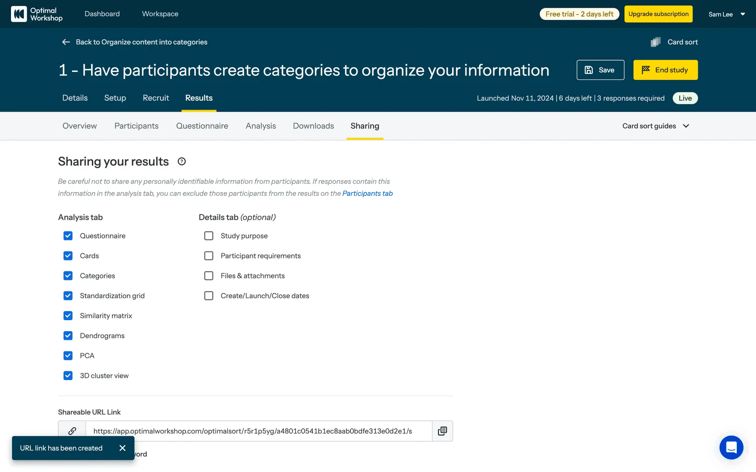This screenshot has height=472, width=756.
Task: Open the chat support bubble
Action: pos(731,447)
